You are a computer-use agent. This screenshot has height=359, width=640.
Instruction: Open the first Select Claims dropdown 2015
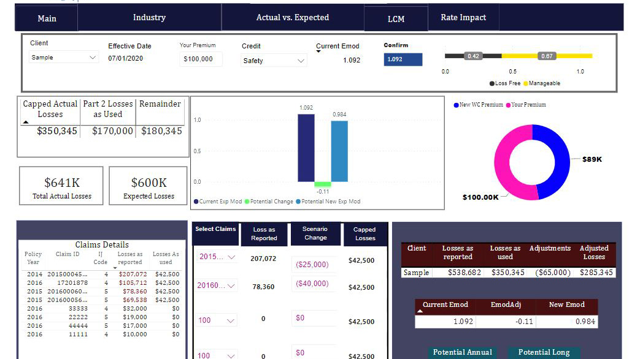tap(217, 257)
